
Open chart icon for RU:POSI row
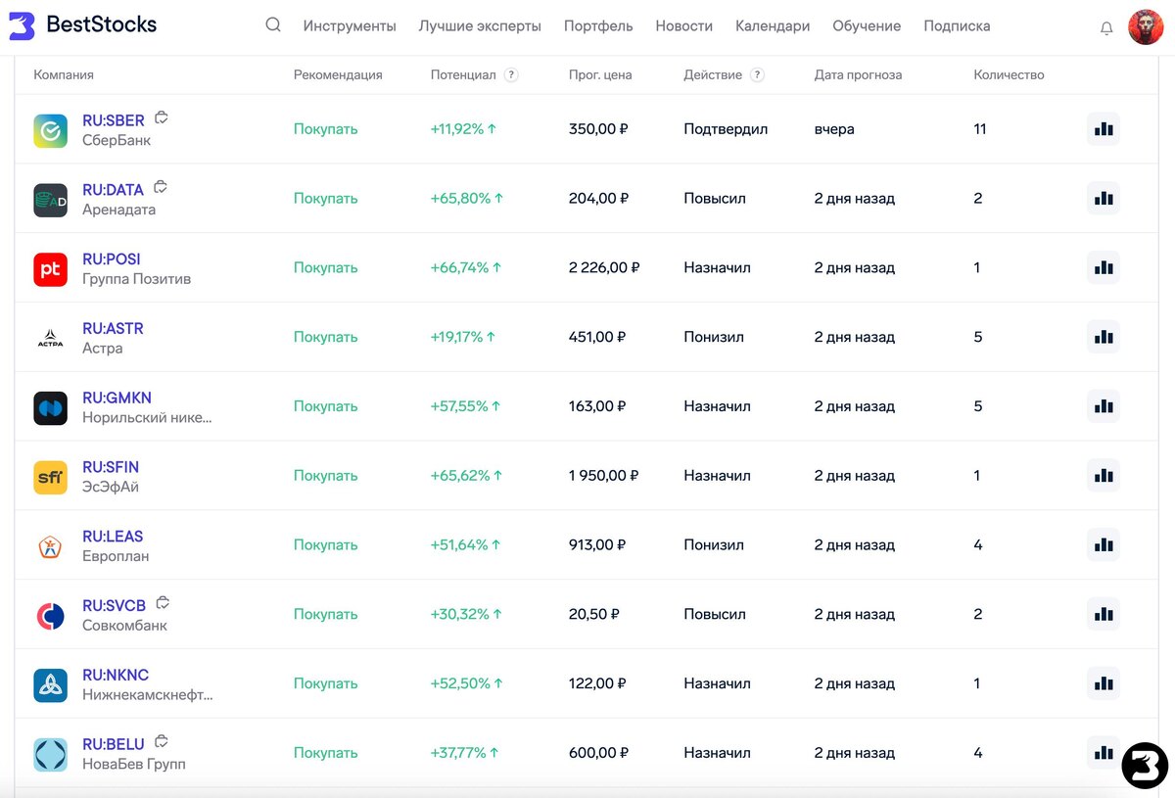pos(1104,267)
